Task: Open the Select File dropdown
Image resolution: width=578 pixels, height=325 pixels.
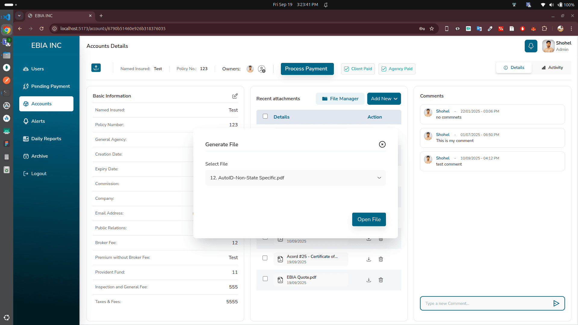Action: coord(295,178)
